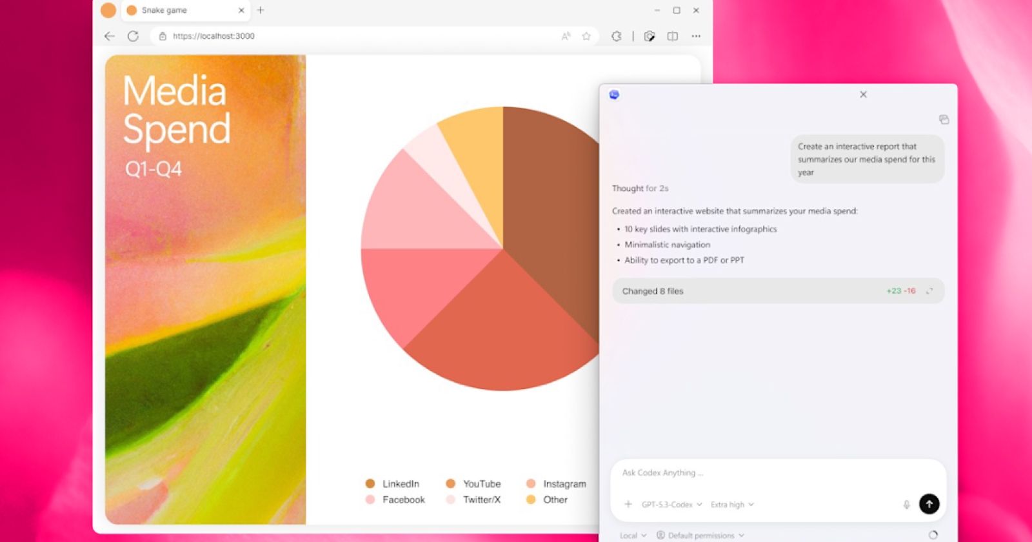1032x542 pixels.
Task: Open the split screen icon in toolbar
Action: coord(673,36)
